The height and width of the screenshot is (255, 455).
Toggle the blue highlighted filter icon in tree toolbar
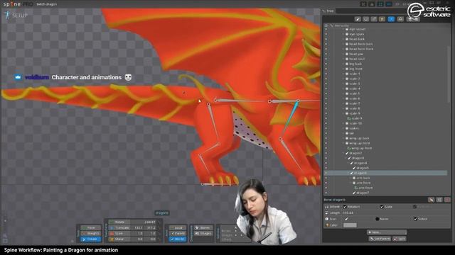point(391,19)
